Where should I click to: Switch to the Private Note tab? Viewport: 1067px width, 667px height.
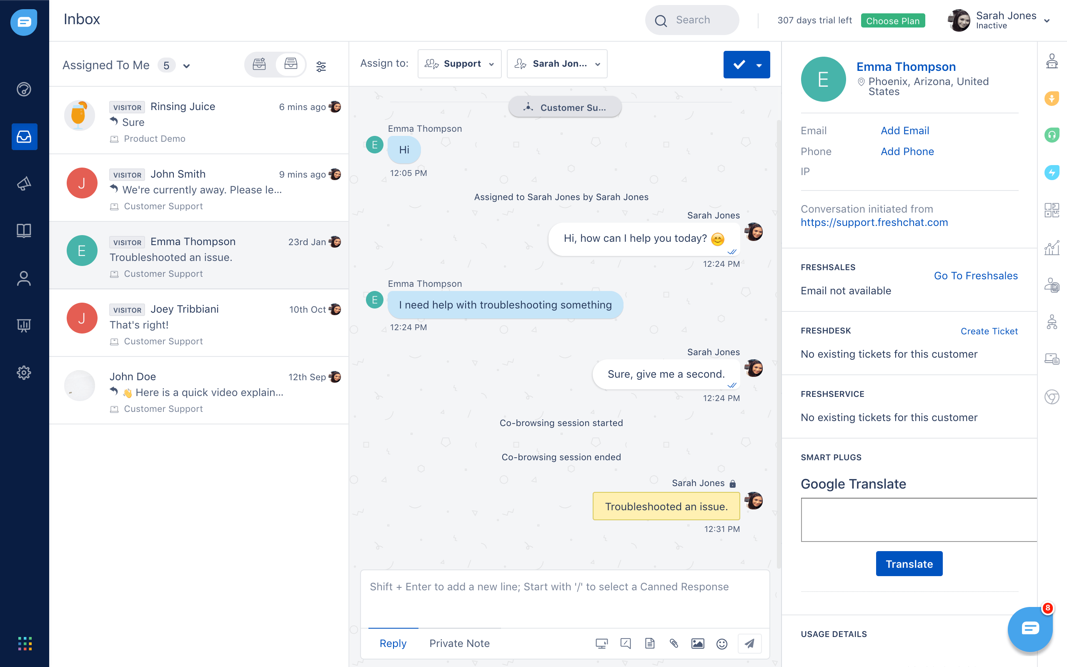click(458, 643)
